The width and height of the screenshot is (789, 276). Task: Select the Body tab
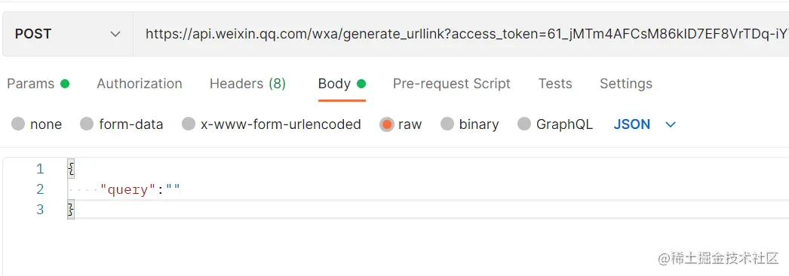pos(342,84)
